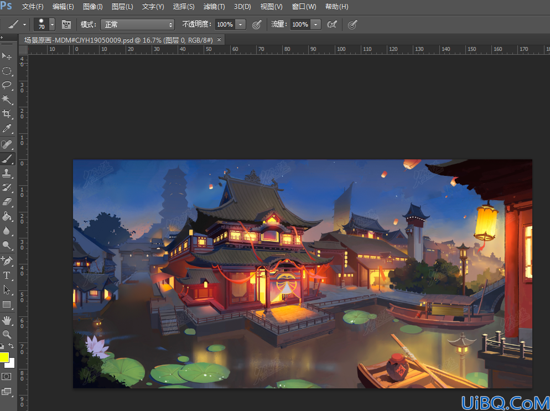Open the 滤镜(T) menu
This screenshot has width=550, height=411.
coord(214,6)
